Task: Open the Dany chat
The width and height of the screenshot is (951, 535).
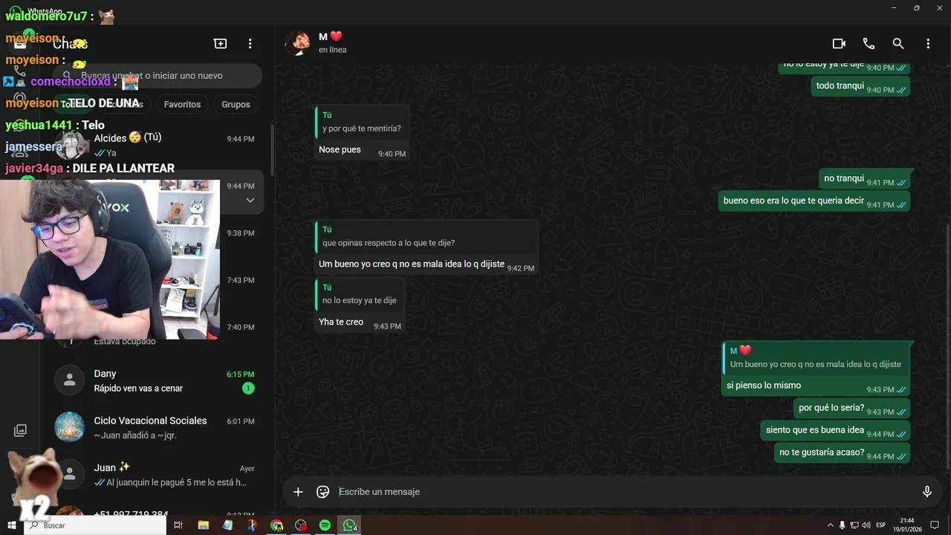Action: click(x=156, y=380)
